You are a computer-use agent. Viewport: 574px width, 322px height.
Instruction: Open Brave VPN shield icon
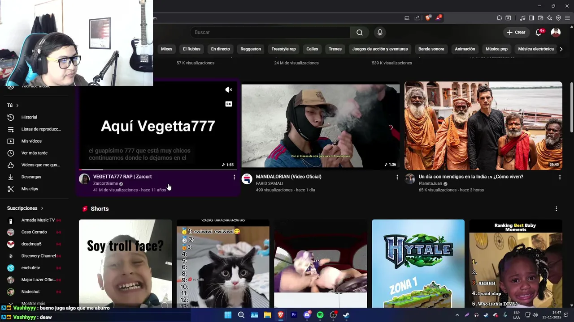click(558, 18)
